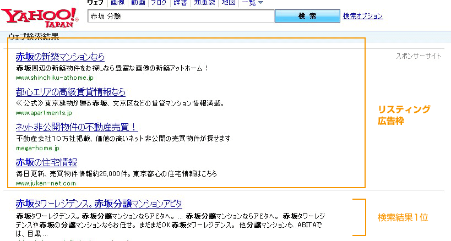Click the www.juken-net.com URL text
The width and height of the screenshot is (451, 241).
point(46,183)
